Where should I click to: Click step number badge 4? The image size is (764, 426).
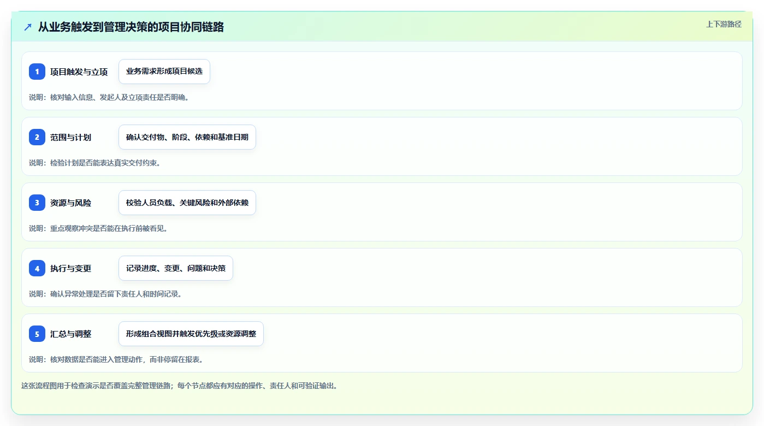[x=37, y=268]
